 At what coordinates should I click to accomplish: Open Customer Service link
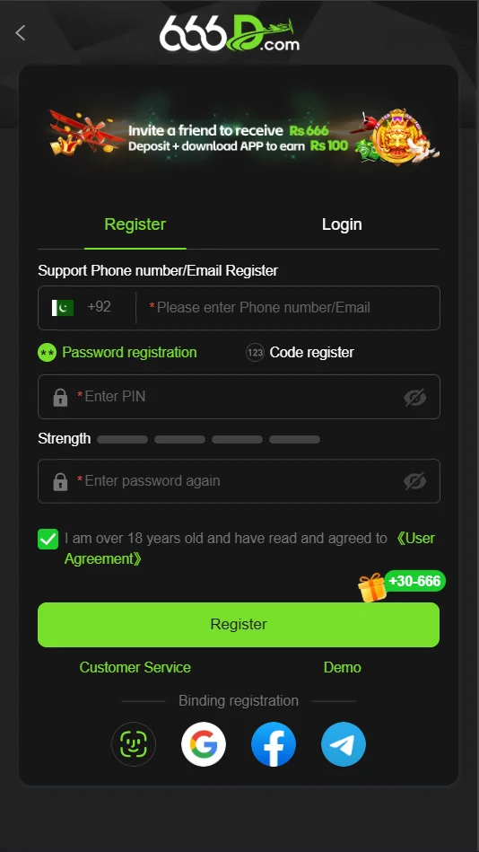point(135,667)
